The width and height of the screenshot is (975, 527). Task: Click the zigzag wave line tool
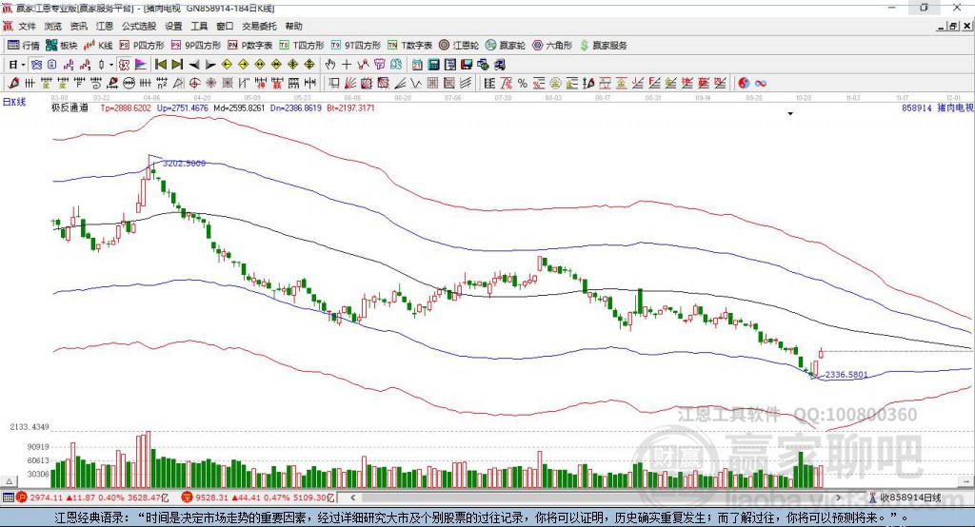coord(416,83)
